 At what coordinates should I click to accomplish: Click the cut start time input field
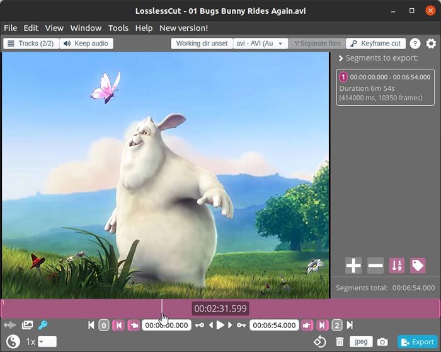166,326
